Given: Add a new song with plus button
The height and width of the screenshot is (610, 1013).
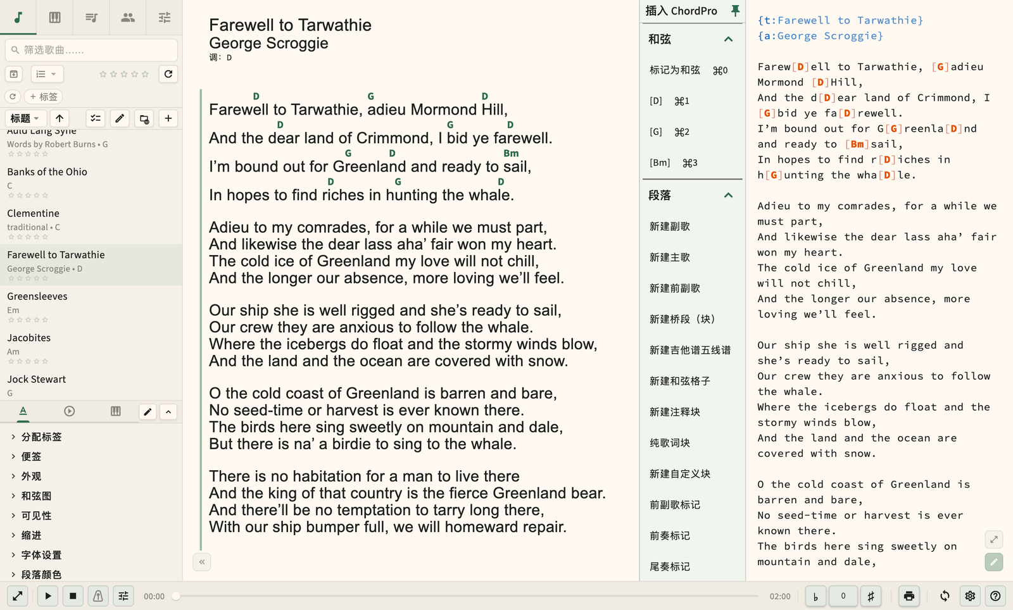Looking at the screenshot, I should (x=168, y=118).
